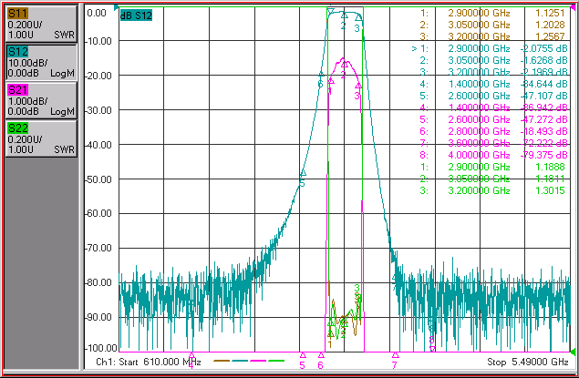Click green reference triangle at right edge
The width and height of the screenshot is (579, 378).
(x=573, y=351)
